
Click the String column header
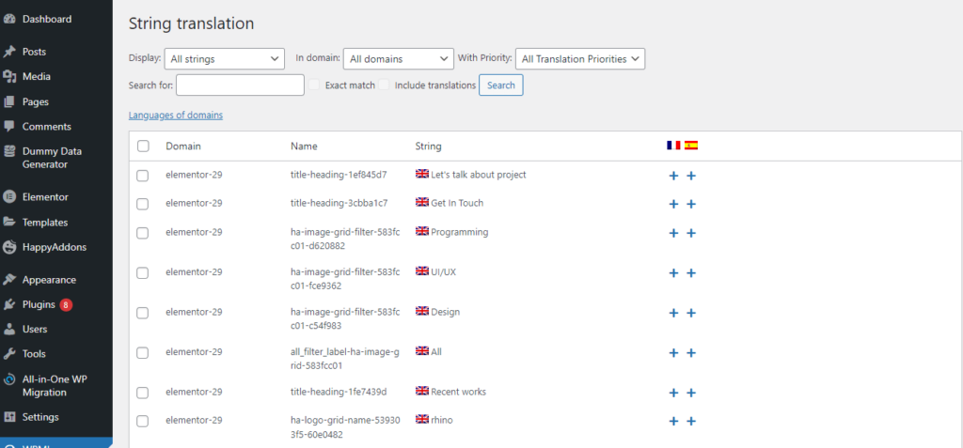pyautogui.click(x=428, y=147)
